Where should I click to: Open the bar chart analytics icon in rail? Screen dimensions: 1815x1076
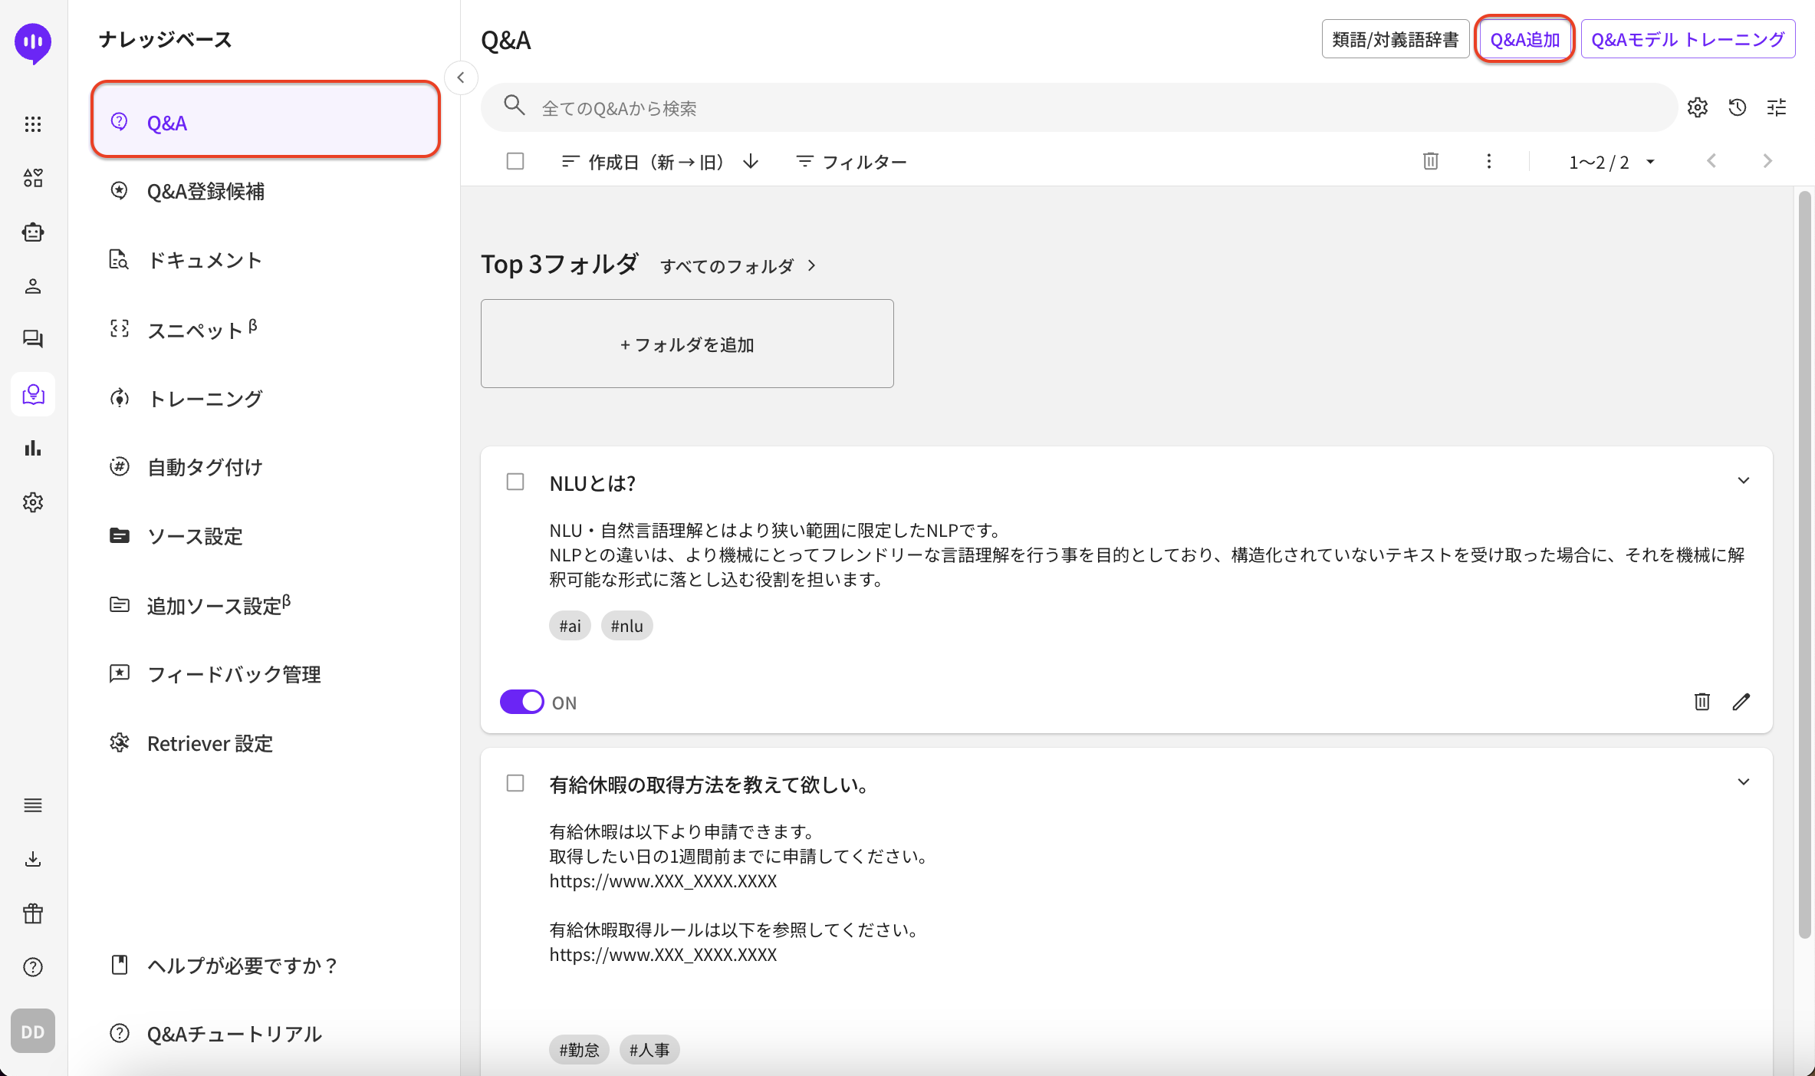[33, 448]
